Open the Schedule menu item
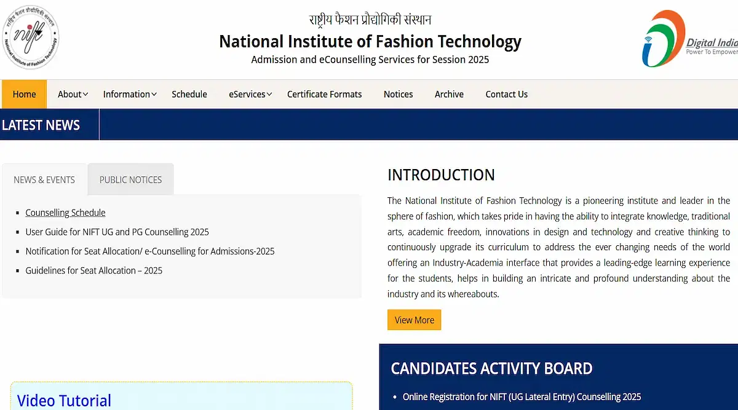738x410 pixels. tap(189, 94)
